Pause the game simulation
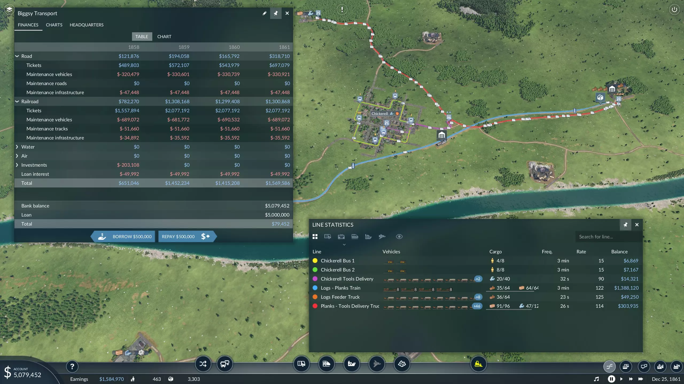 coord(611,379)
